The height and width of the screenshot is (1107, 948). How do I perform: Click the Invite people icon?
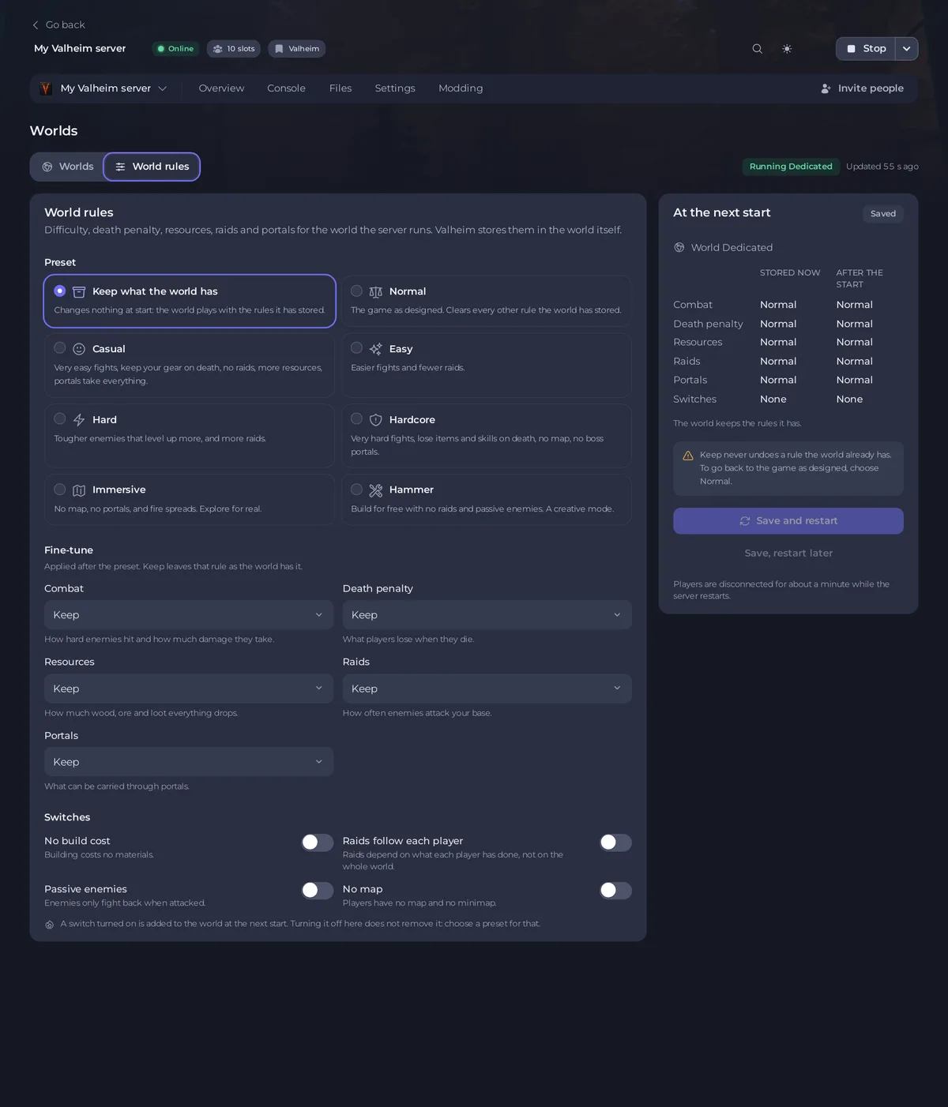pos(826,88)
